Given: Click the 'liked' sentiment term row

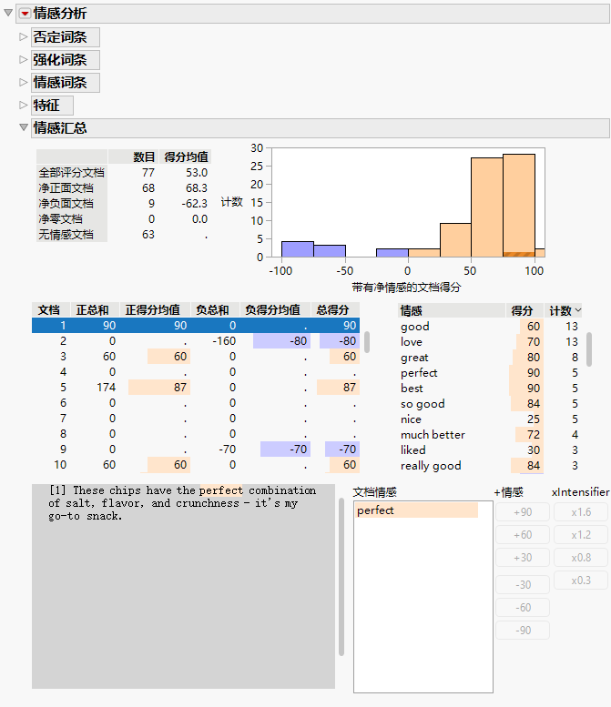Looking at the screenshot, I should [490, 450].
